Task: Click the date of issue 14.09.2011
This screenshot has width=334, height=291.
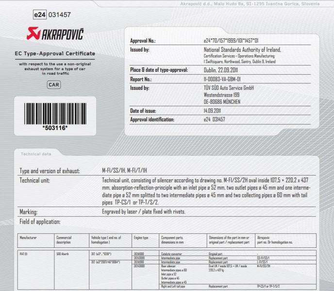Action: (214, 111)
